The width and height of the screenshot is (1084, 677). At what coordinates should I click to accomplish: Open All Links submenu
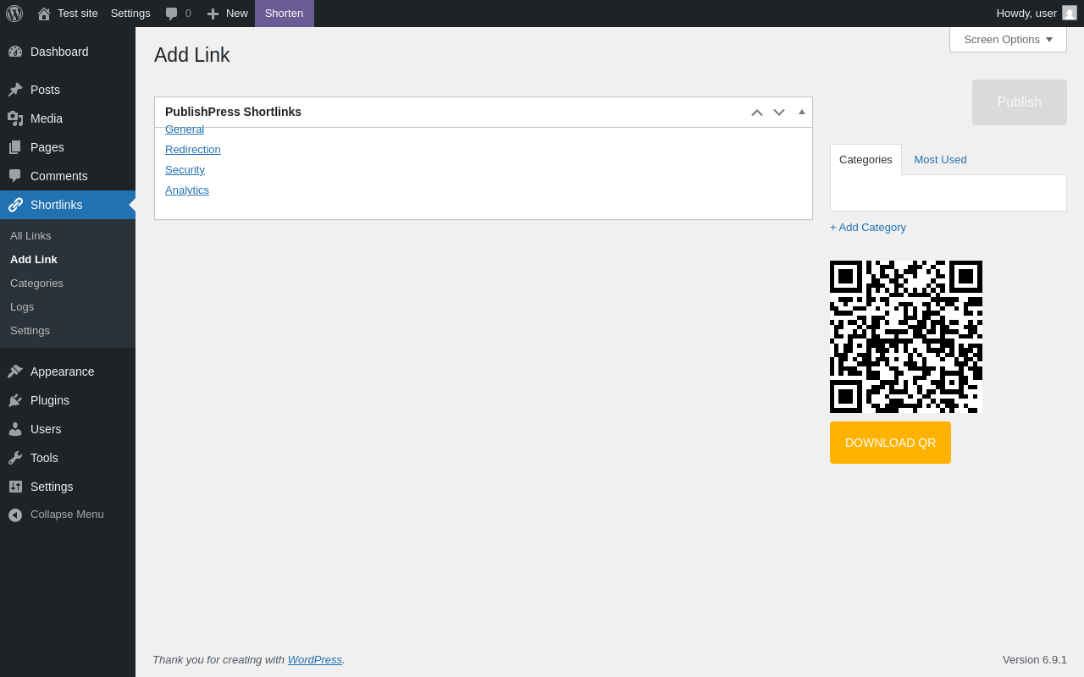click(x=68, y=236)
